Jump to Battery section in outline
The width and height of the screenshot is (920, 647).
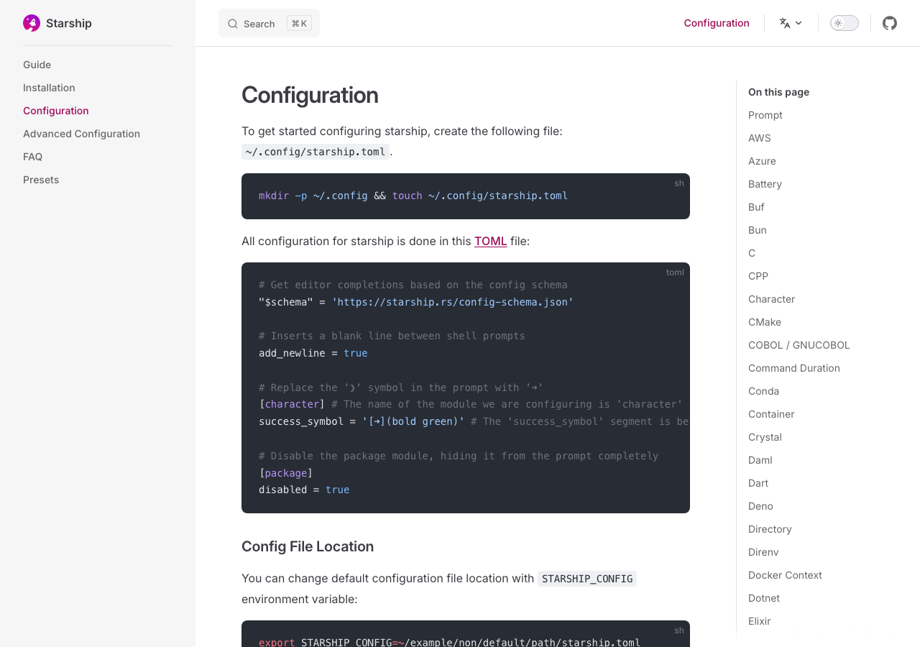tap(765, 184)
